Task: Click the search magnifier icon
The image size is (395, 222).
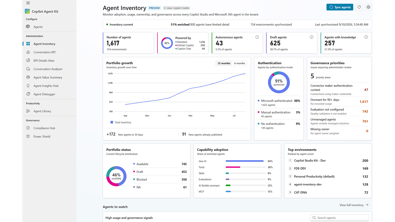Action: click(314, 218)
